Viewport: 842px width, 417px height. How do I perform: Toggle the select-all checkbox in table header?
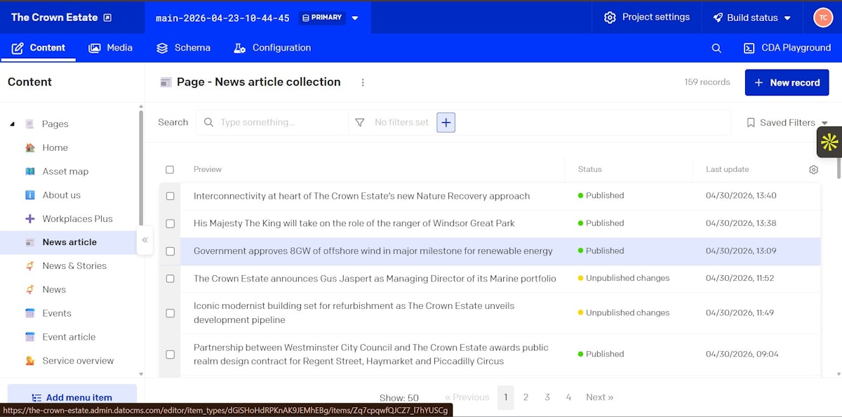(x=170, y=169)
